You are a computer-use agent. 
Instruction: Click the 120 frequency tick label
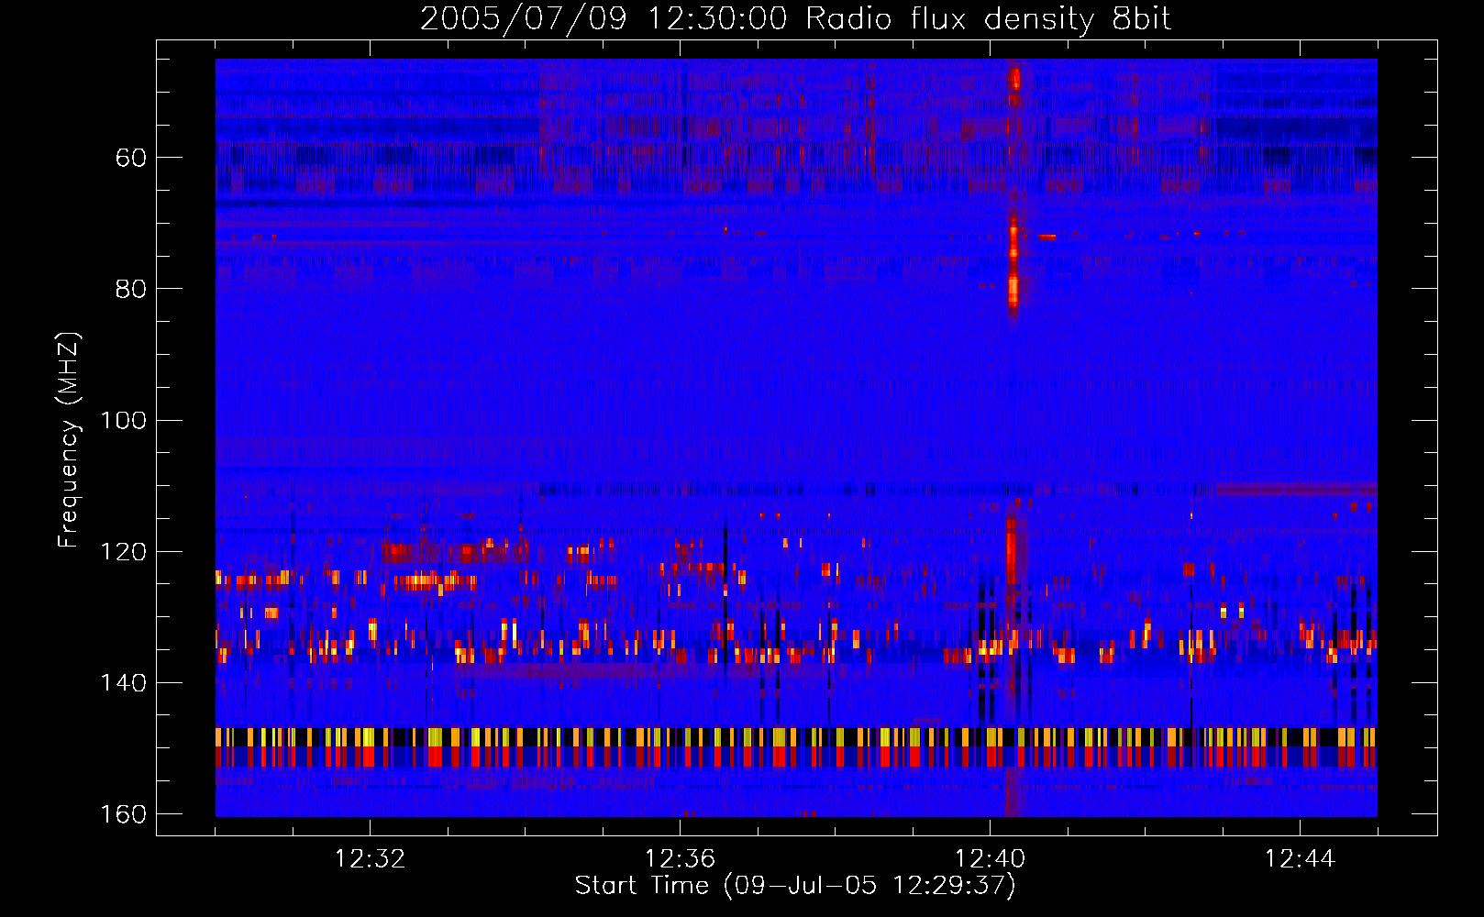pyautogui.click(x=123, y=551)
